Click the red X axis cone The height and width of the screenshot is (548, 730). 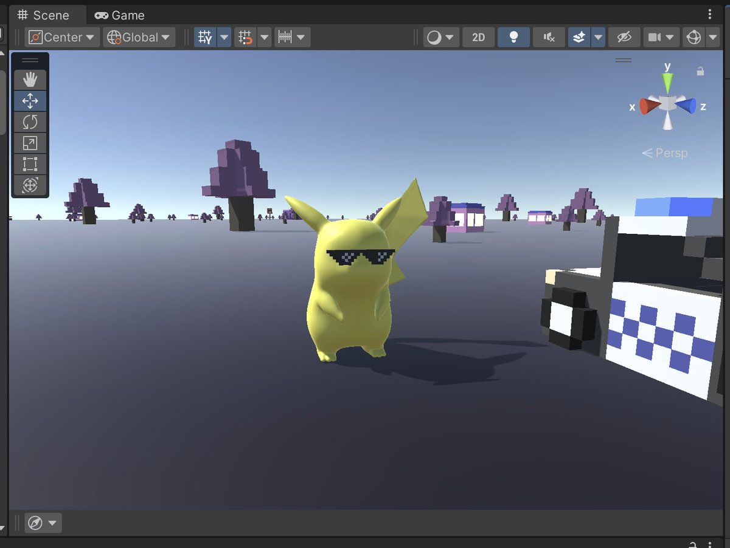(650, 107)
